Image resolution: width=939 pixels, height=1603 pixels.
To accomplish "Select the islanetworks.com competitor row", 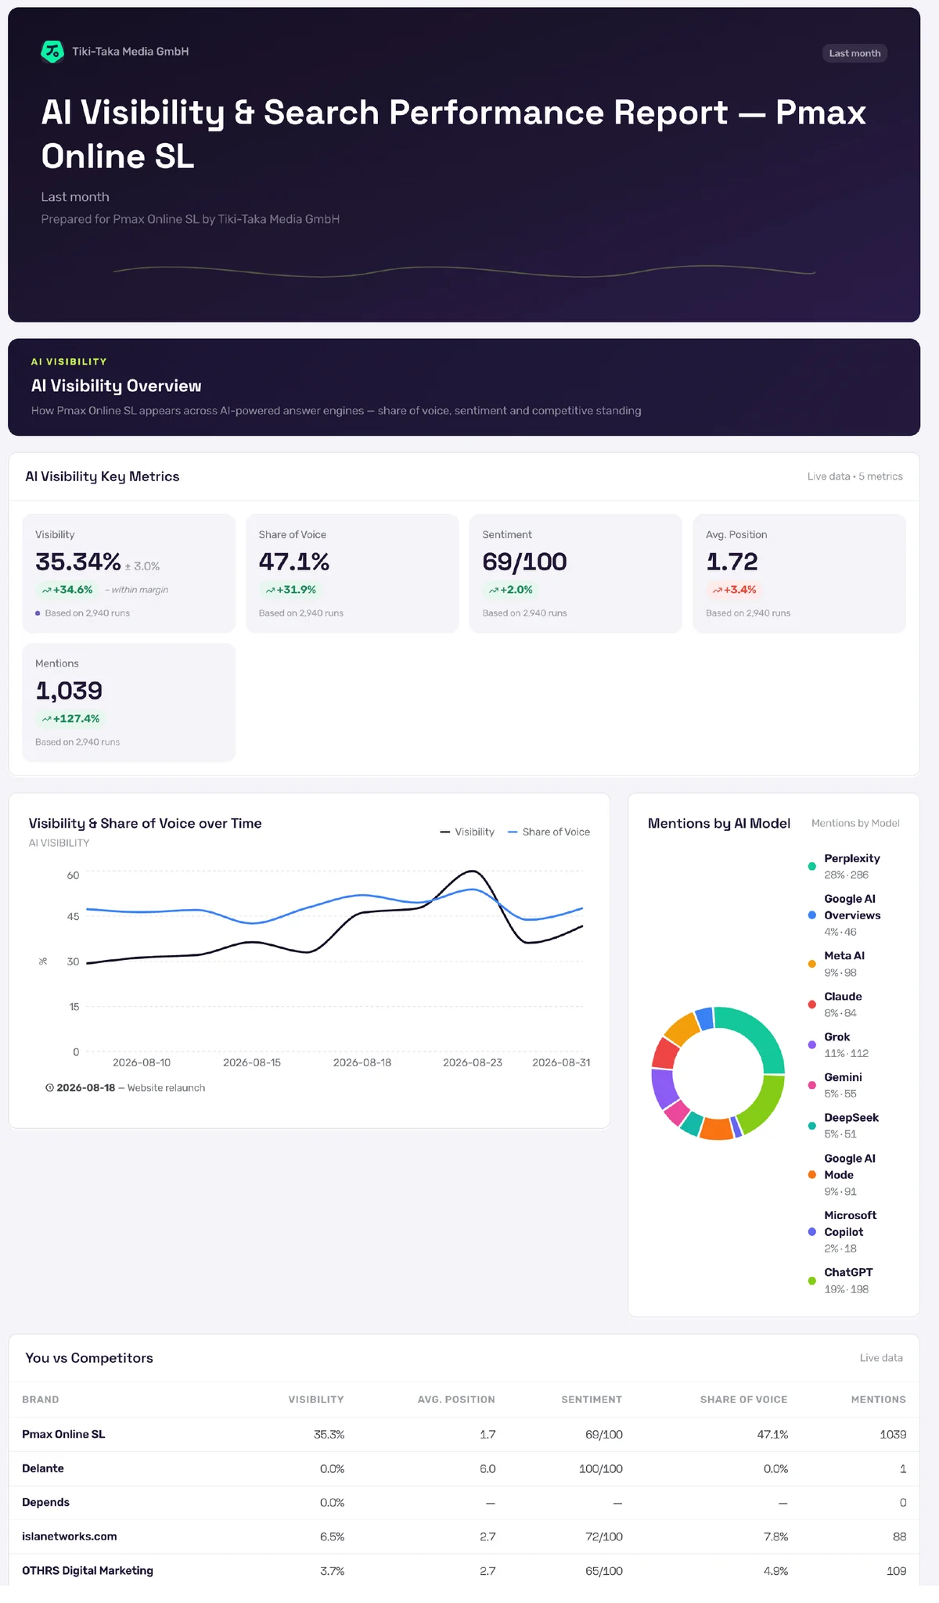I will click(x=464, y=1537).
